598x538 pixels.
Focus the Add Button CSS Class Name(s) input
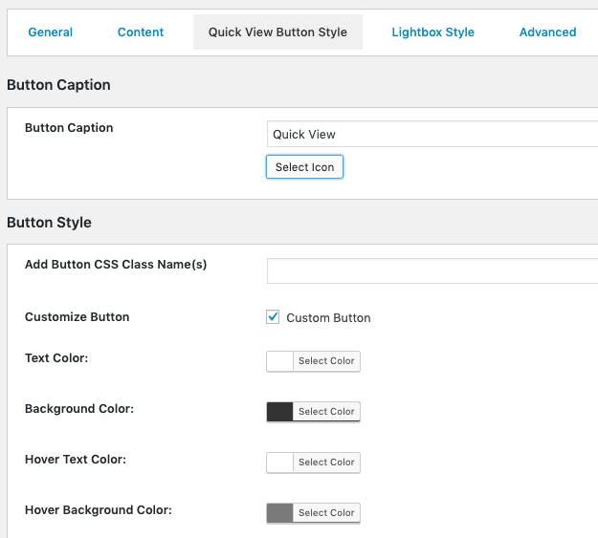pyautogui.click(x=431, y=271)
